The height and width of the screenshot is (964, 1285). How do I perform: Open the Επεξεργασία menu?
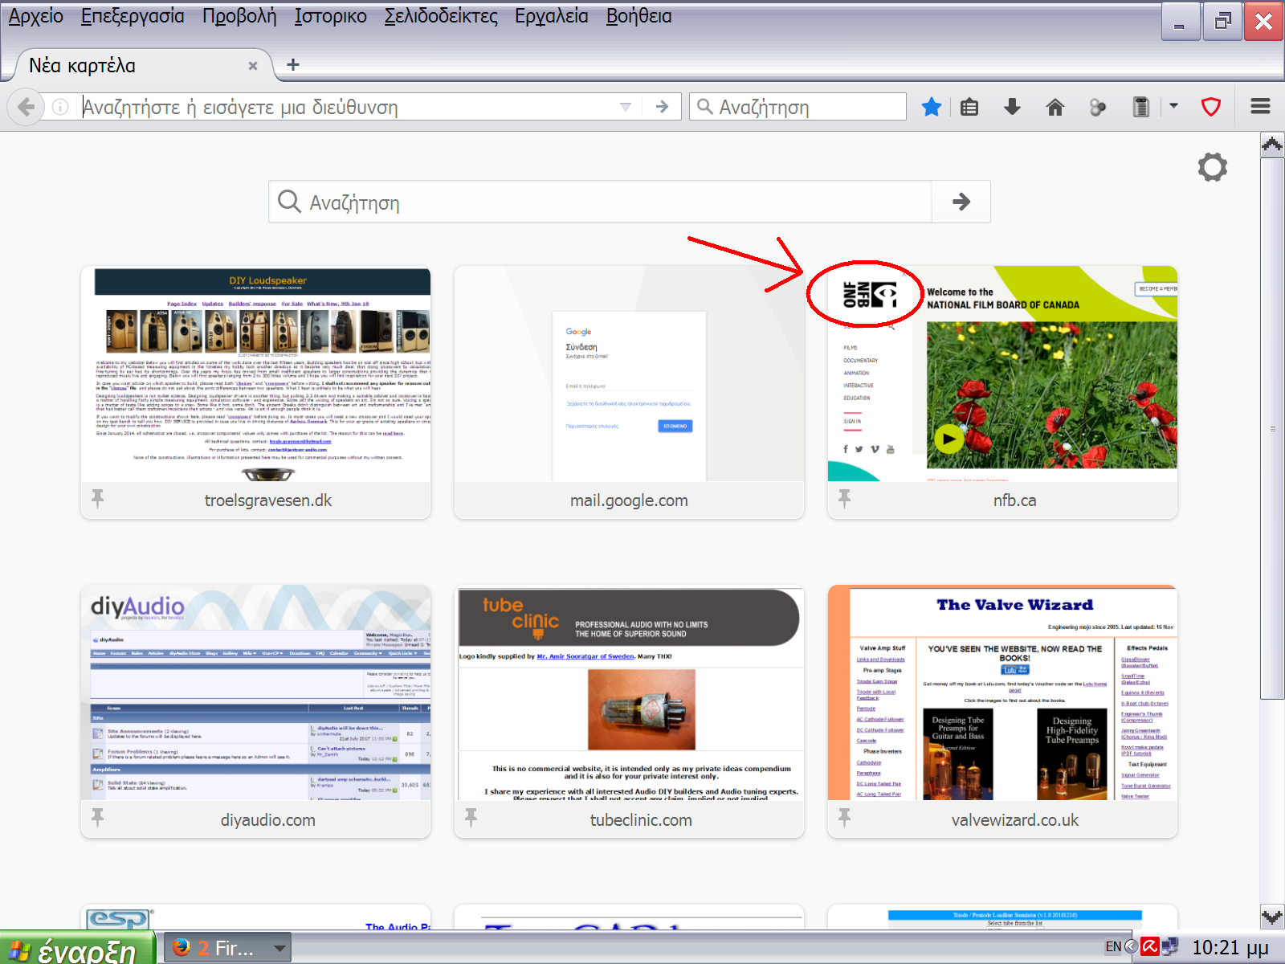tap(133, 17)
